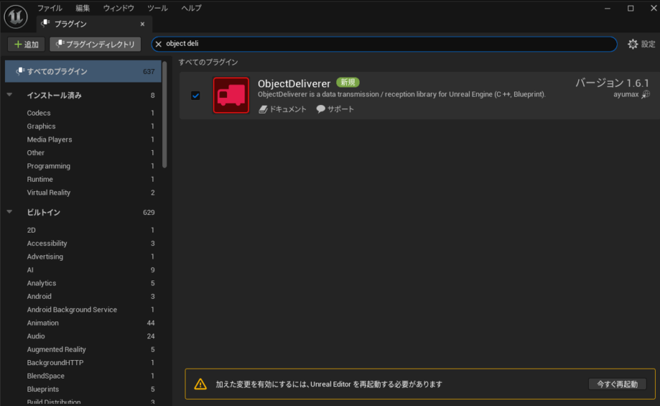
Task: Click the warning triangle icon in the restart notice
Action: coord(200,384)
